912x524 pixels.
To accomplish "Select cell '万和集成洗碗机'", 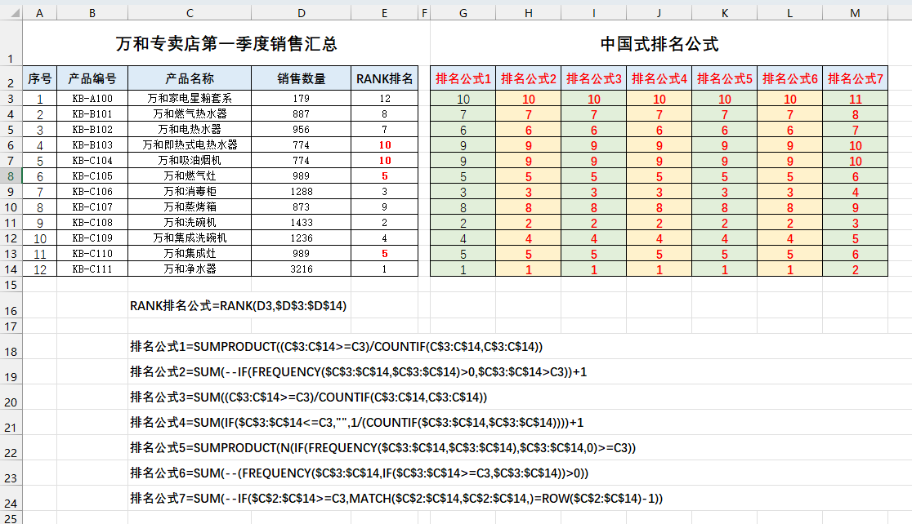I will coord(190,238).
